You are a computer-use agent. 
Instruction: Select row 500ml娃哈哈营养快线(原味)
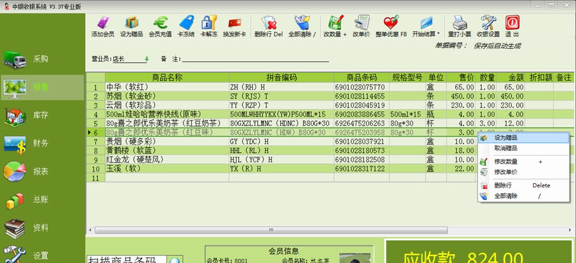coord(330,115)
